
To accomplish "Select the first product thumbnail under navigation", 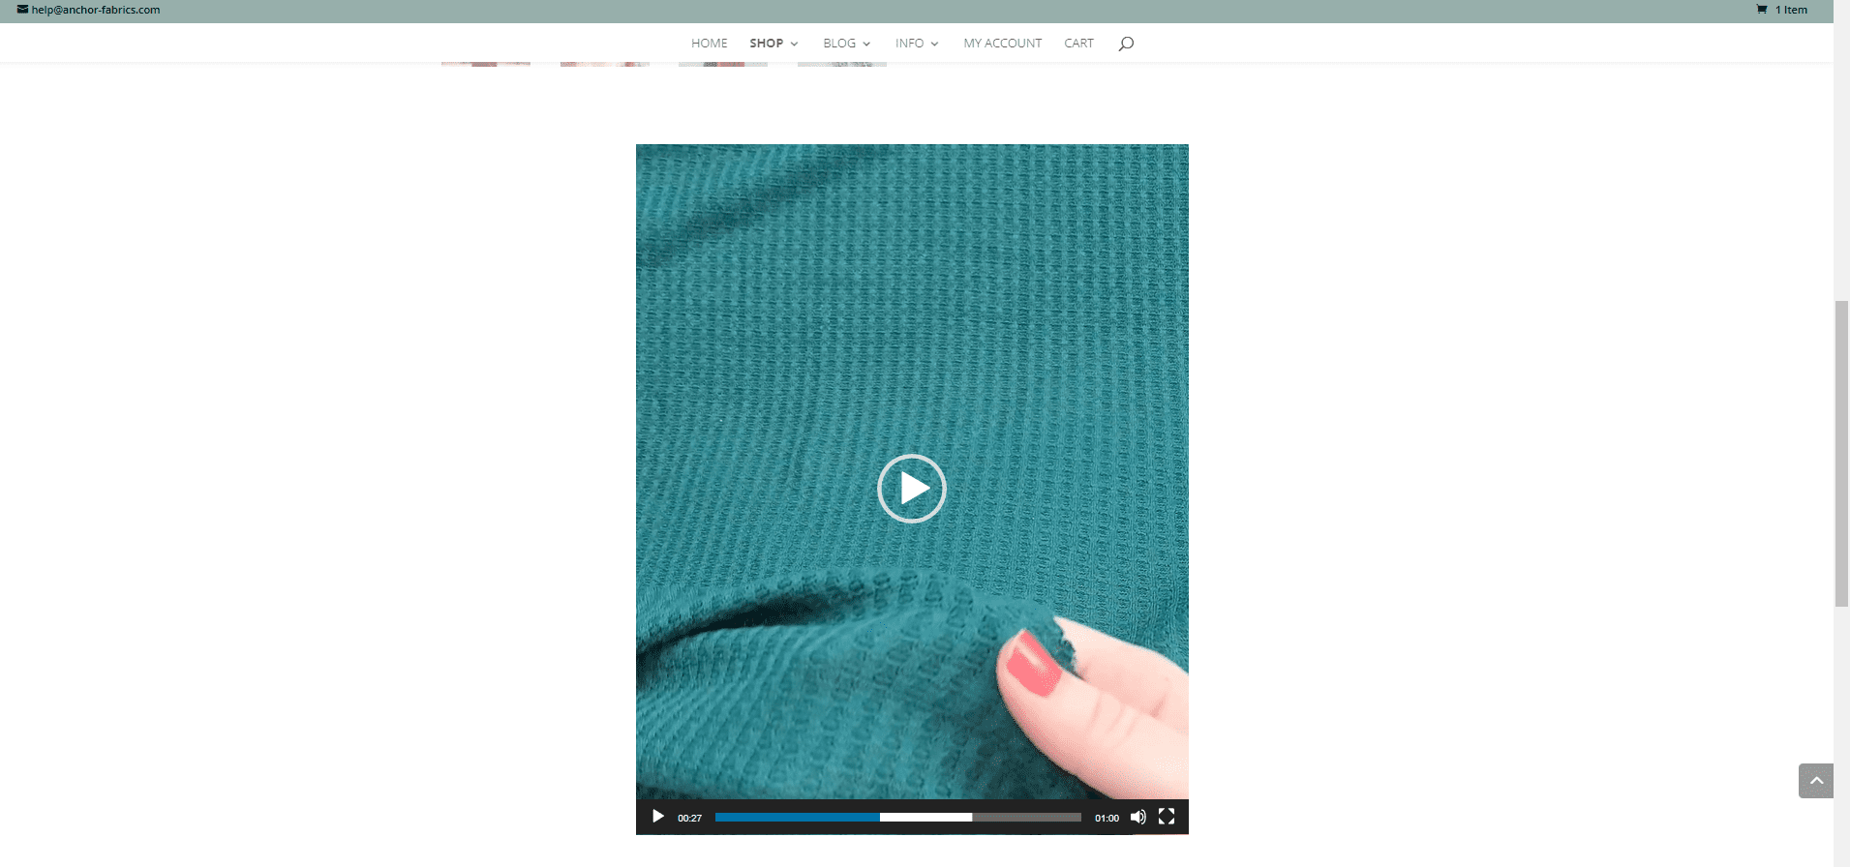I will tap(486, 64).
